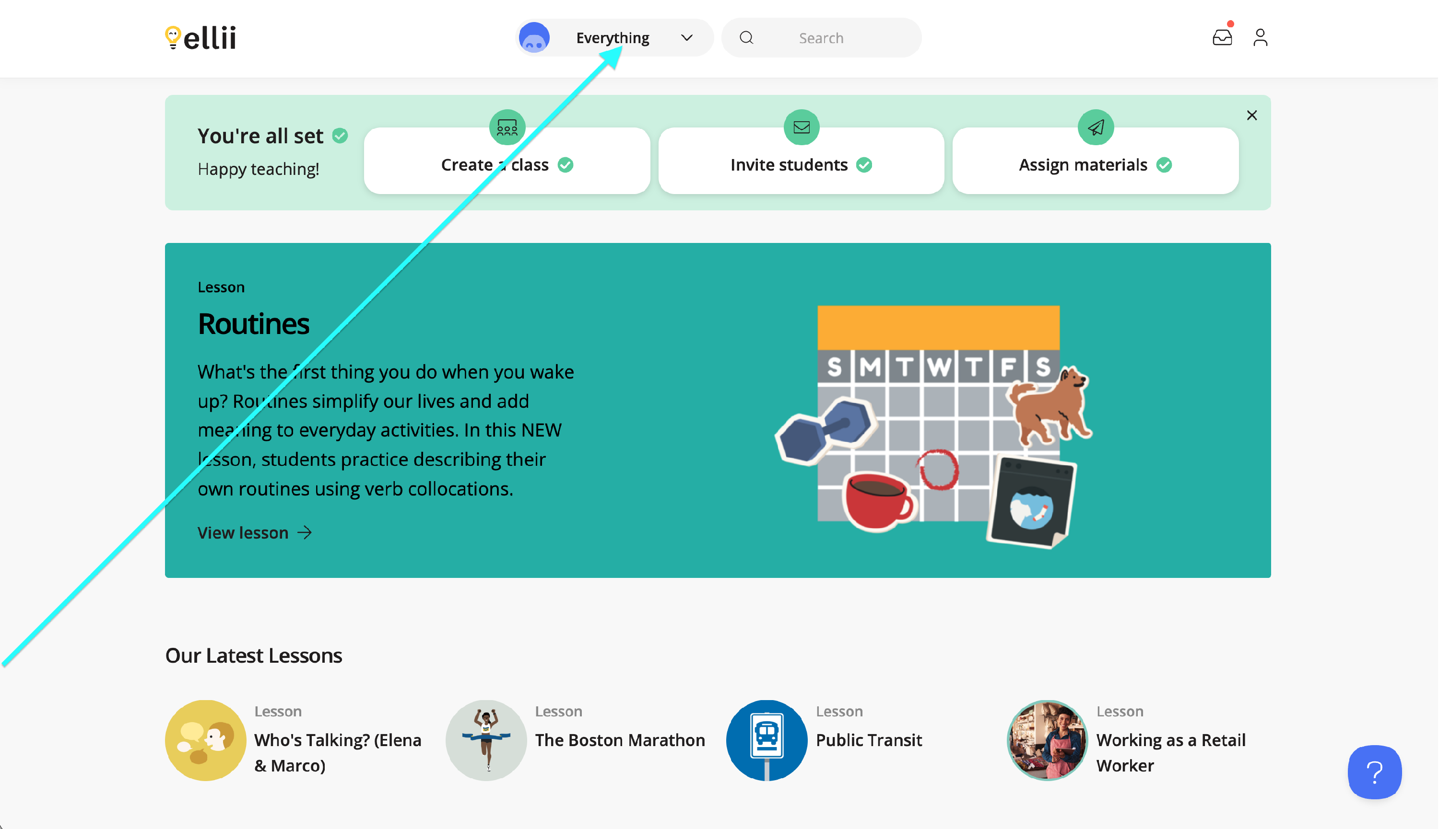Screen dimensions: 1439x829
Task: Expand the Everything filter dropdown
Action: (x=613, y=37)
